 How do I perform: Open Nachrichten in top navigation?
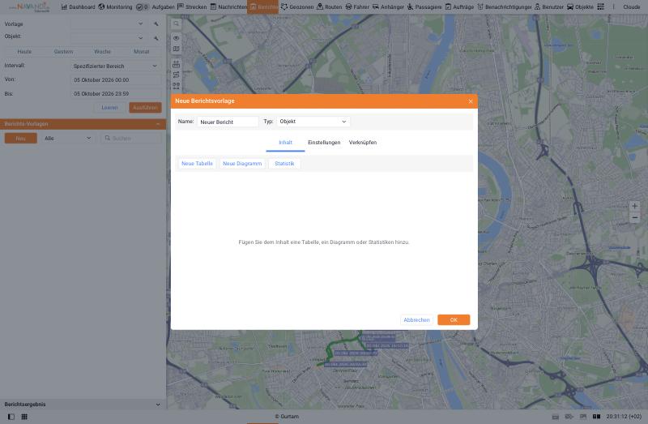(228, 7)
